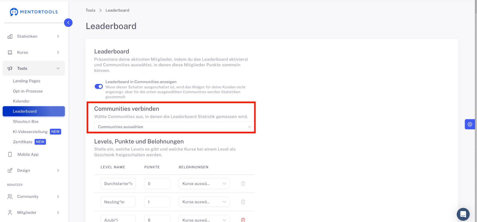This screenshot has width=477, height=222.
Task: Click the Statistiken bar chart icon
Action: (x=10, y=36)
